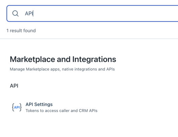Viewport: 178px width, 137px height.
Task: Click empty area inside search box
Action: click(102, 13)
